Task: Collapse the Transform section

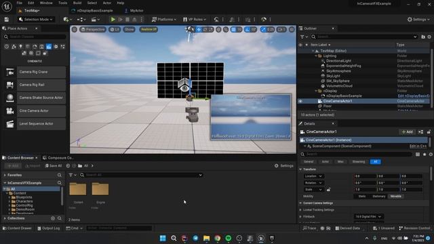Action: click(x=300, y=169)
